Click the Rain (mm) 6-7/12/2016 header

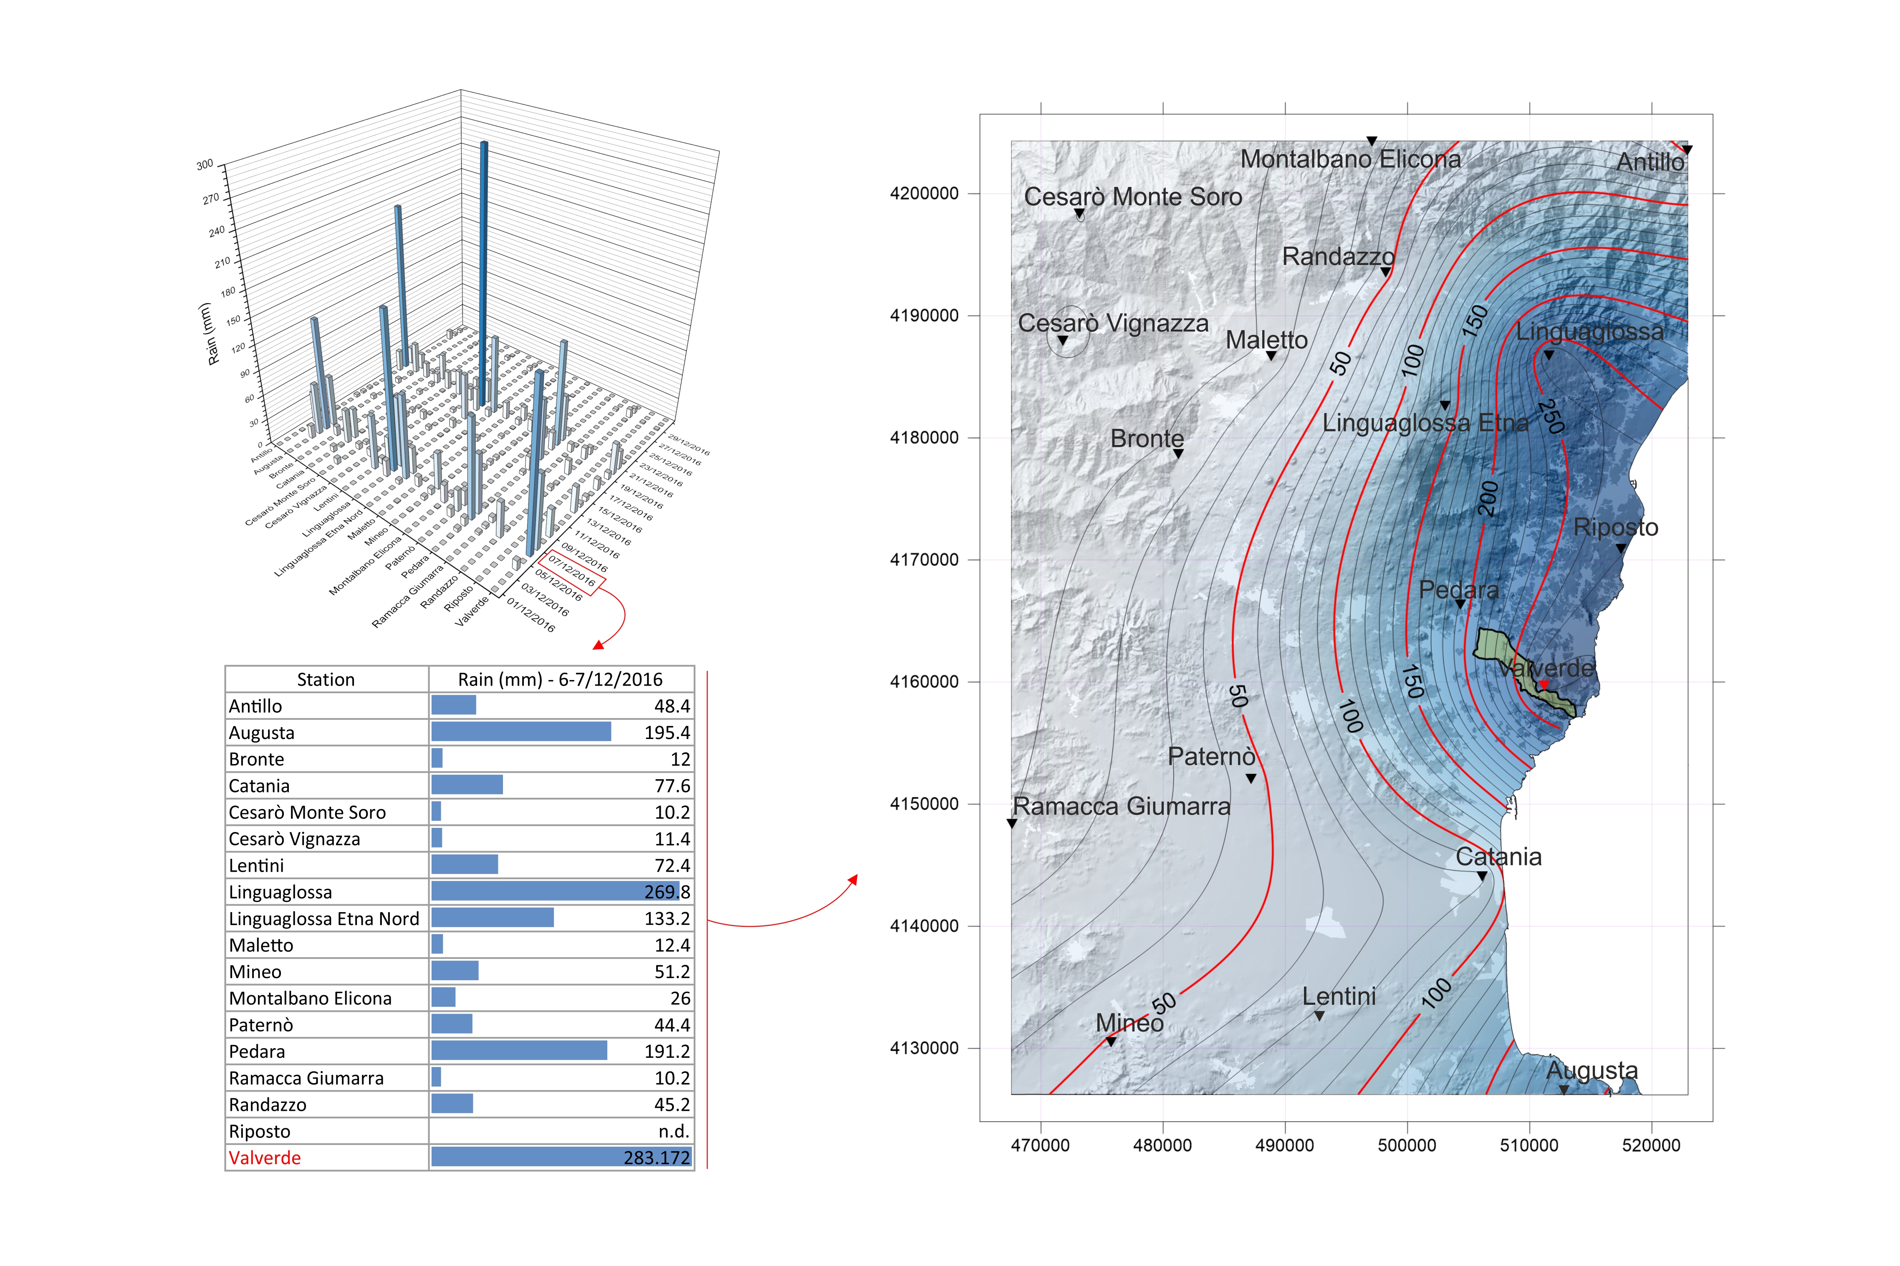click(x=560, y=679)
